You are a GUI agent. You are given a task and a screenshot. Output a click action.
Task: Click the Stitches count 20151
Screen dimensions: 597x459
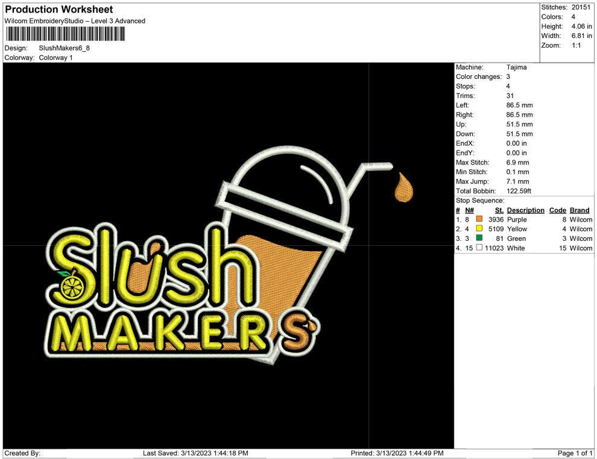coord(581,7)
